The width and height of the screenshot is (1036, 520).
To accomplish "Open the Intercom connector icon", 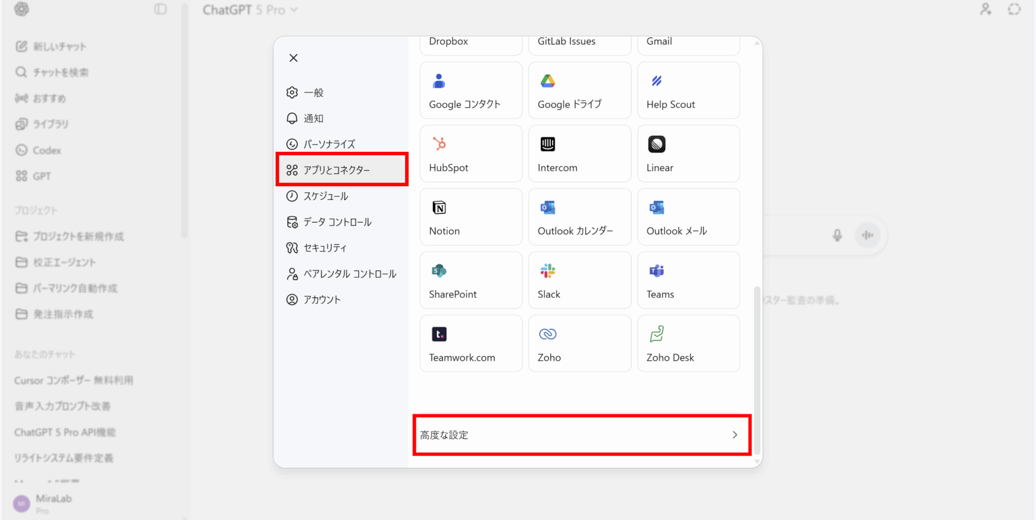I will tap(547, 145).
